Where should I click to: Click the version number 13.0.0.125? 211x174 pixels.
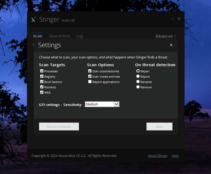(x=68, y=21)
